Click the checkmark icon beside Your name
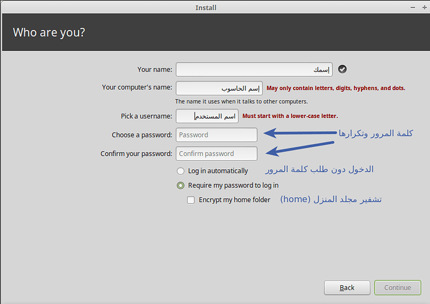Screen dimensions: 430x304 coord(342,69)
